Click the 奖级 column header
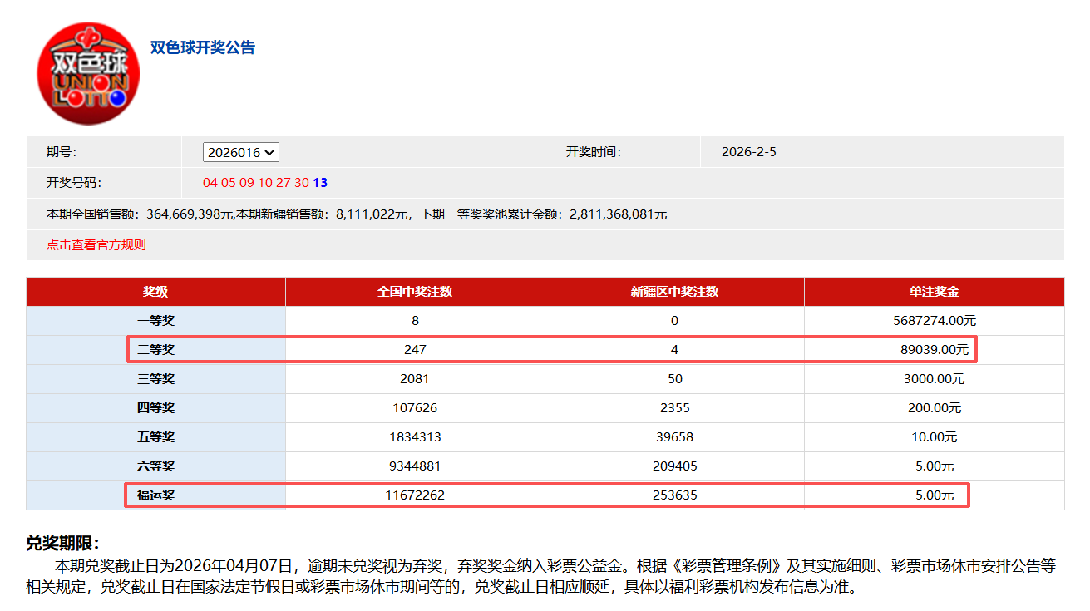 pos(155,292)
